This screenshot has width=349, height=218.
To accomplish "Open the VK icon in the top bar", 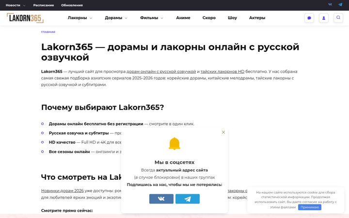I will (x=330, y=4).
